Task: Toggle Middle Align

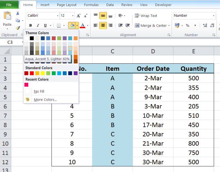Action: tap(103, 16)
